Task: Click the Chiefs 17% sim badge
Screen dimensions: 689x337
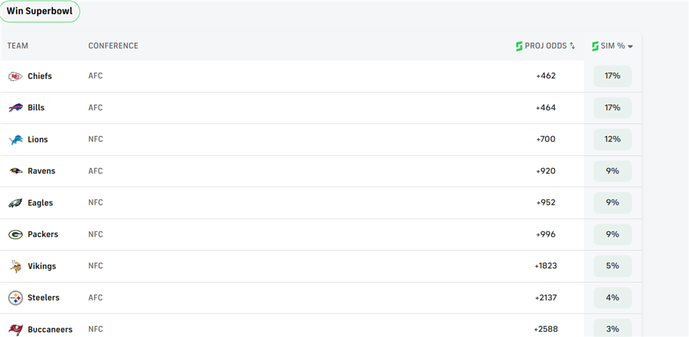Action: 612,76
